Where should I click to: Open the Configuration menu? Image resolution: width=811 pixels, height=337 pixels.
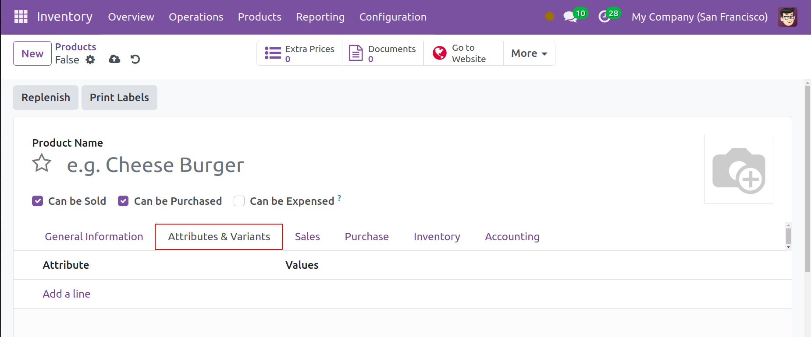(x=393, y=17)
